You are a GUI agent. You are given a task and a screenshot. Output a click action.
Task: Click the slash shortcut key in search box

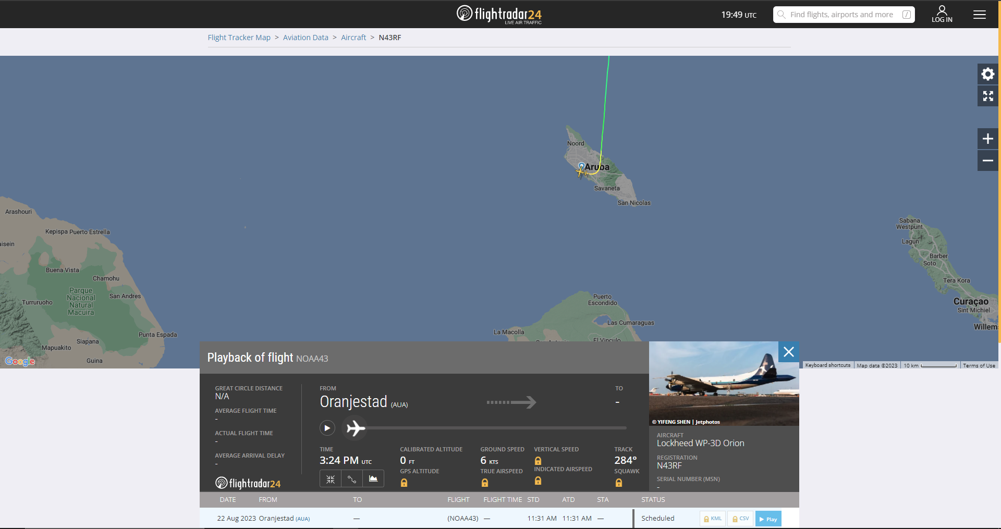[x=907, y=15]
